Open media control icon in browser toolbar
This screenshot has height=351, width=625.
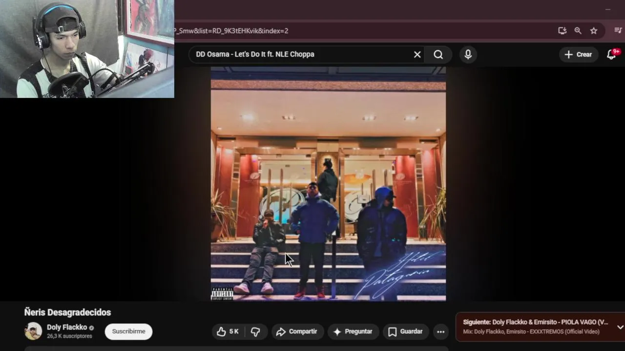(618, 31)
